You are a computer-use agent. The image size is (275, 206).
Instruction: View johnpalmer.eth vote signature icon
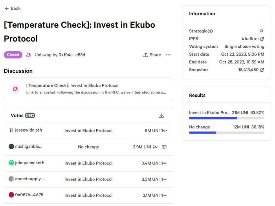point(164,163)
